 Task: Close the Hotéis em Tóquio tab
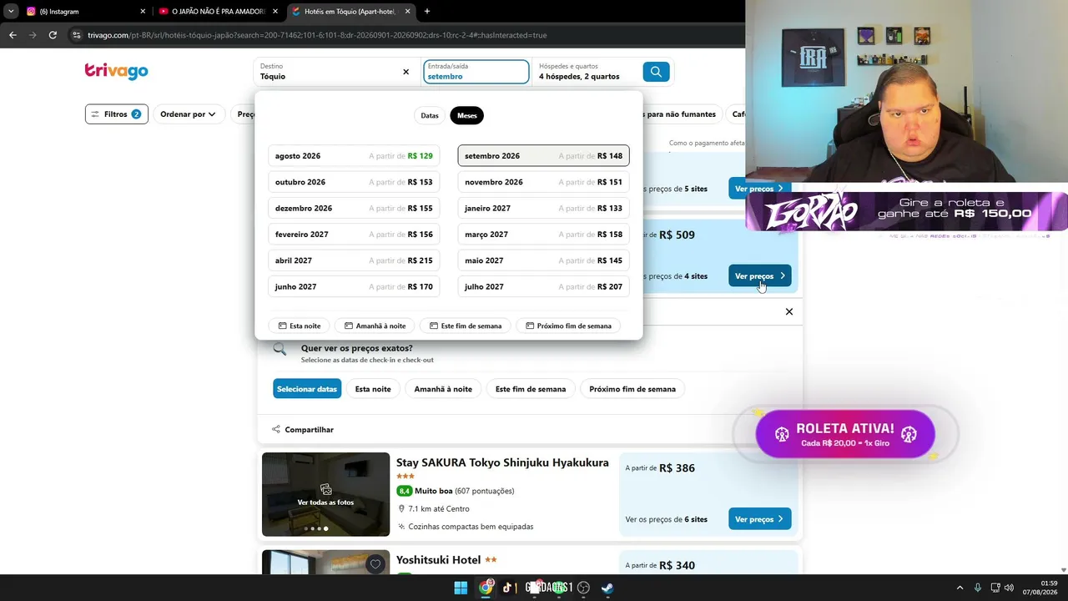[x=407, y=12]
